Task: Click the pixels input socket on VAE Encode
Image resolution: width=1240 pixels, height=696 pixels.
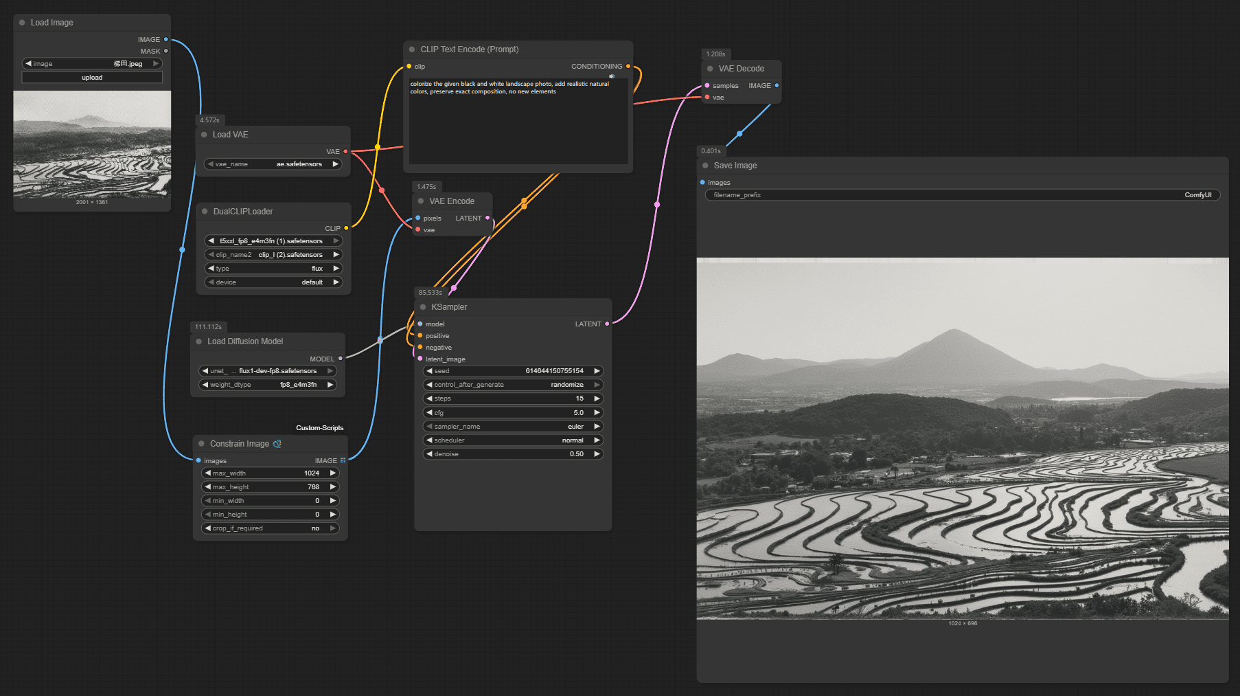Action: click(418, 218)
